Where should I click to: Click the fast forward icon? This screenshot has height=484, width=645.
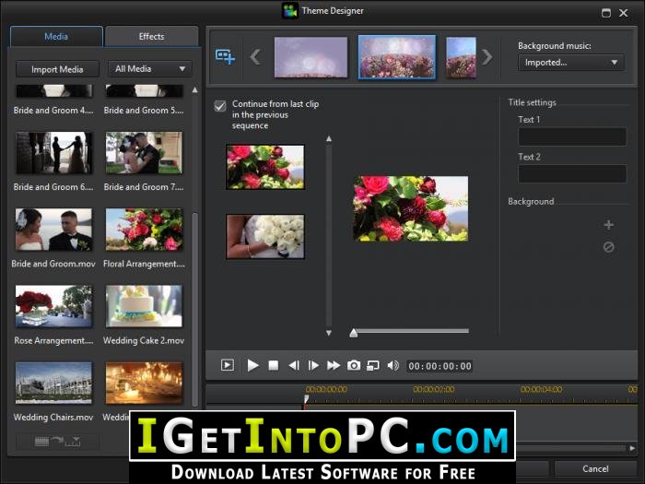334,365
